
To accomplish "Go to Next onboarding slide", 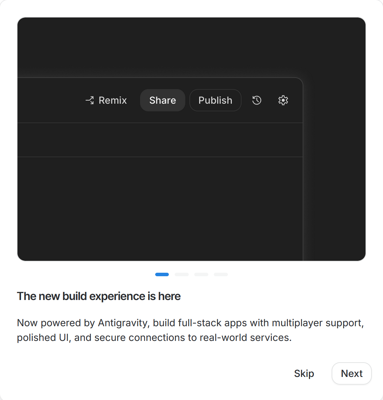I will (352, 373).
